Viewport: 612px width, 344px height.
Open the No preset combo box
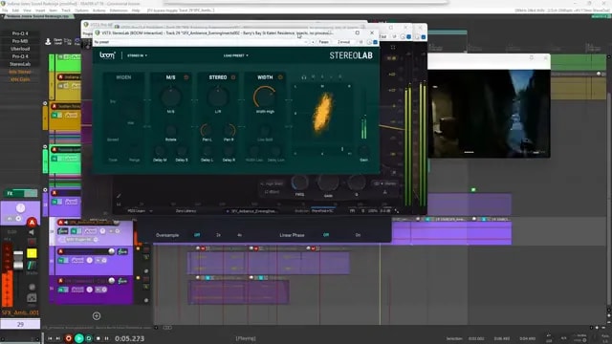pos(201,42)
